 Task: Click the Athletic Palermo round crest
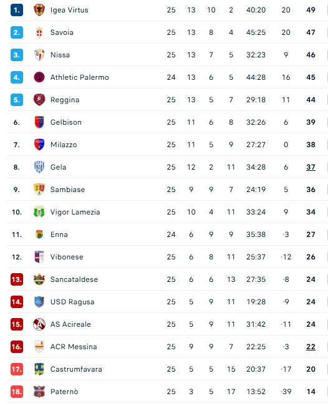coord(39,77)
